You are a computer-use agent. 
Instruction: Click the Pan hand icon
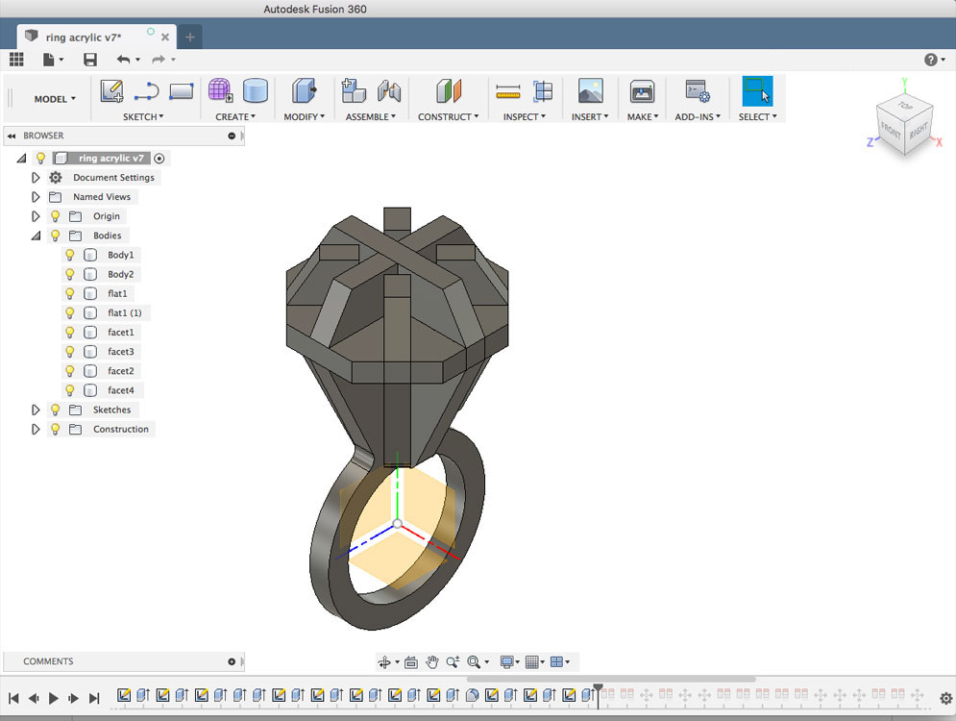pyautogui.click(x=432, y=661)
